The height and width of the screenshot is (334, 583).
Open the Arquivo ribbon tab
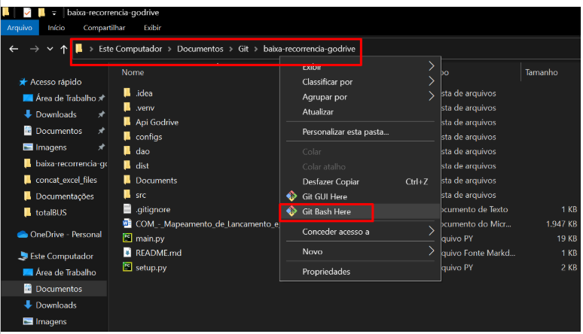19,28
